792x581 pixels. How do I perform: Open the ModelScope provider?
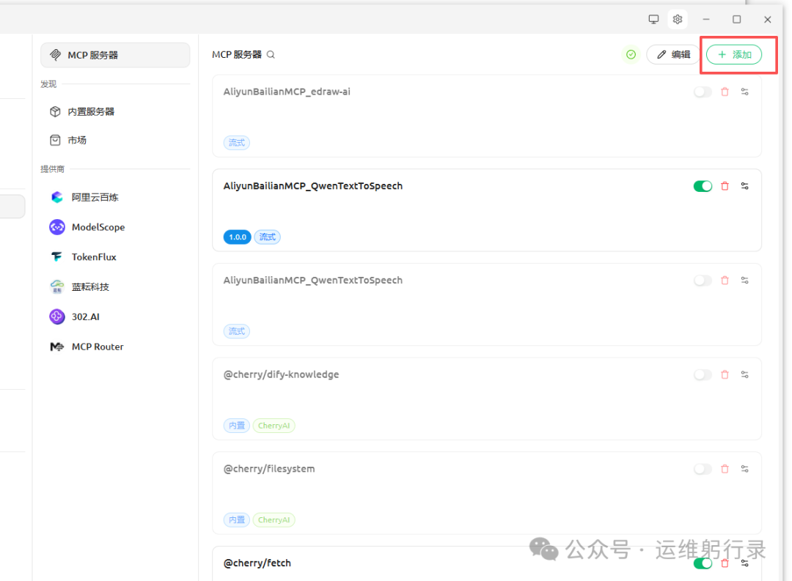tap(98, 227)
